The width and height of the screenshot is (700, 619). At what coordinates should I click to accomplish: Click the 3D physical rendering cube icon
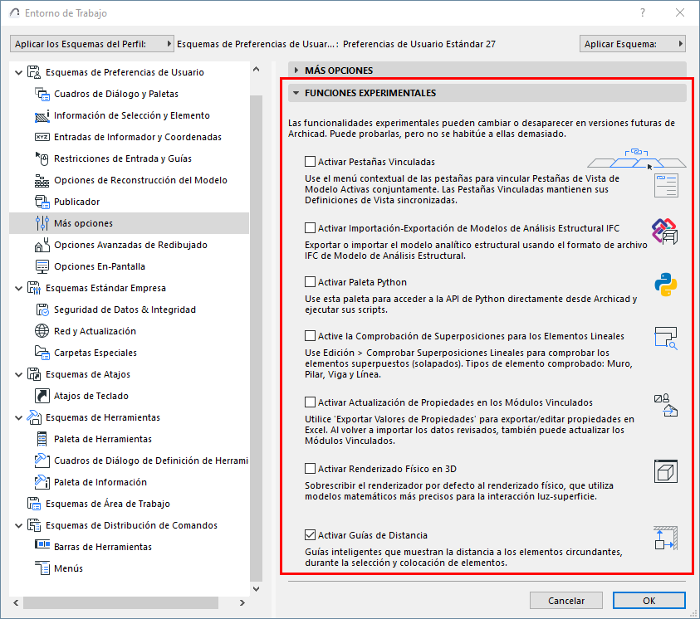coord(666,471)
